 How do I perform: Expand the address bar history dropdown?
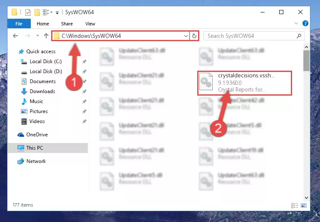(x=186, y=36)
